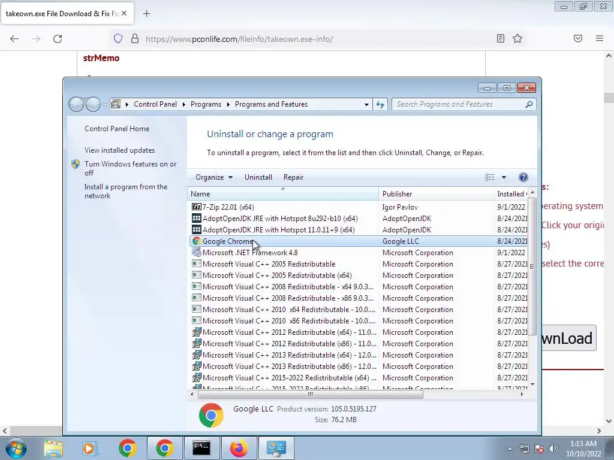Click the AdoptOpenJDK 11.0.11+9 icon
Viewport: 614px width, 460px height.
pos(197,229)
